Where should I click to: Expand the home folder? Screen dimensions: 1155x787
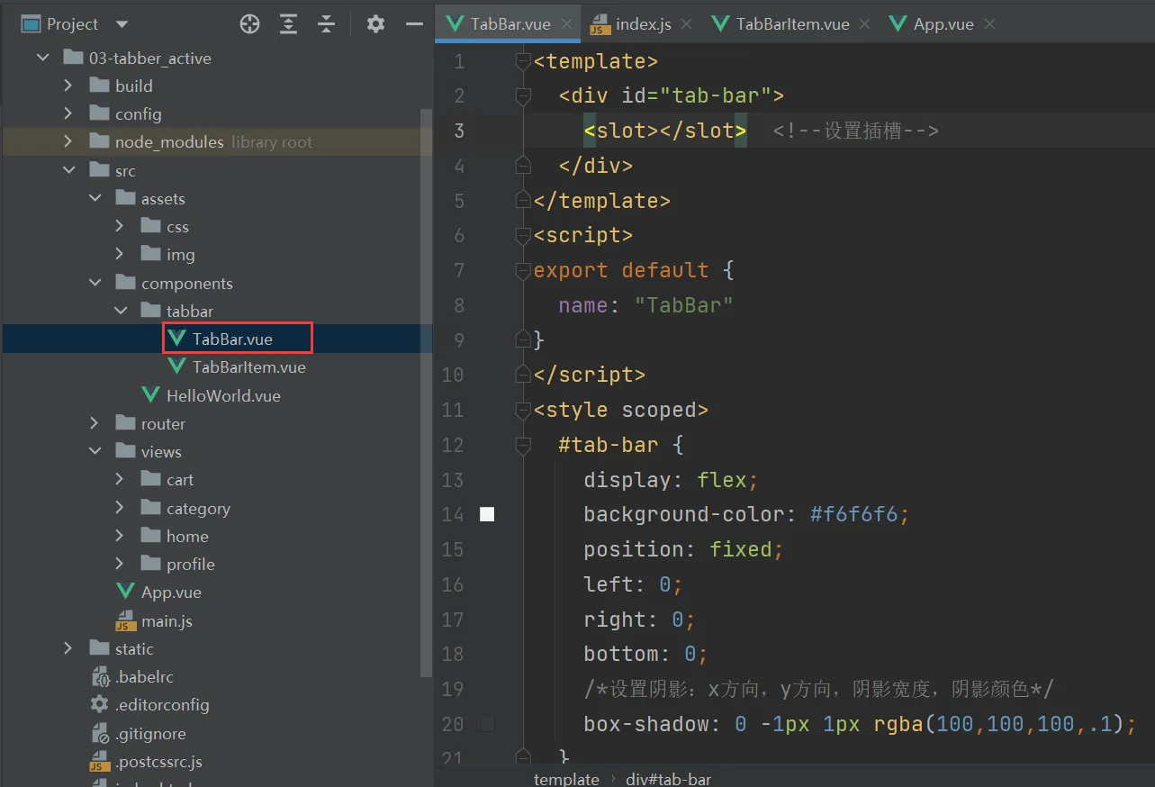pos(120,536)
